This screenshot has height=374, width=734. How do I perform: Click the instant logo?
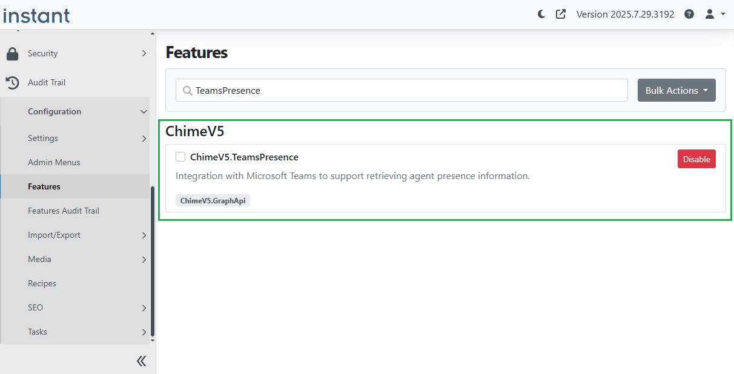tap(36, 15)
